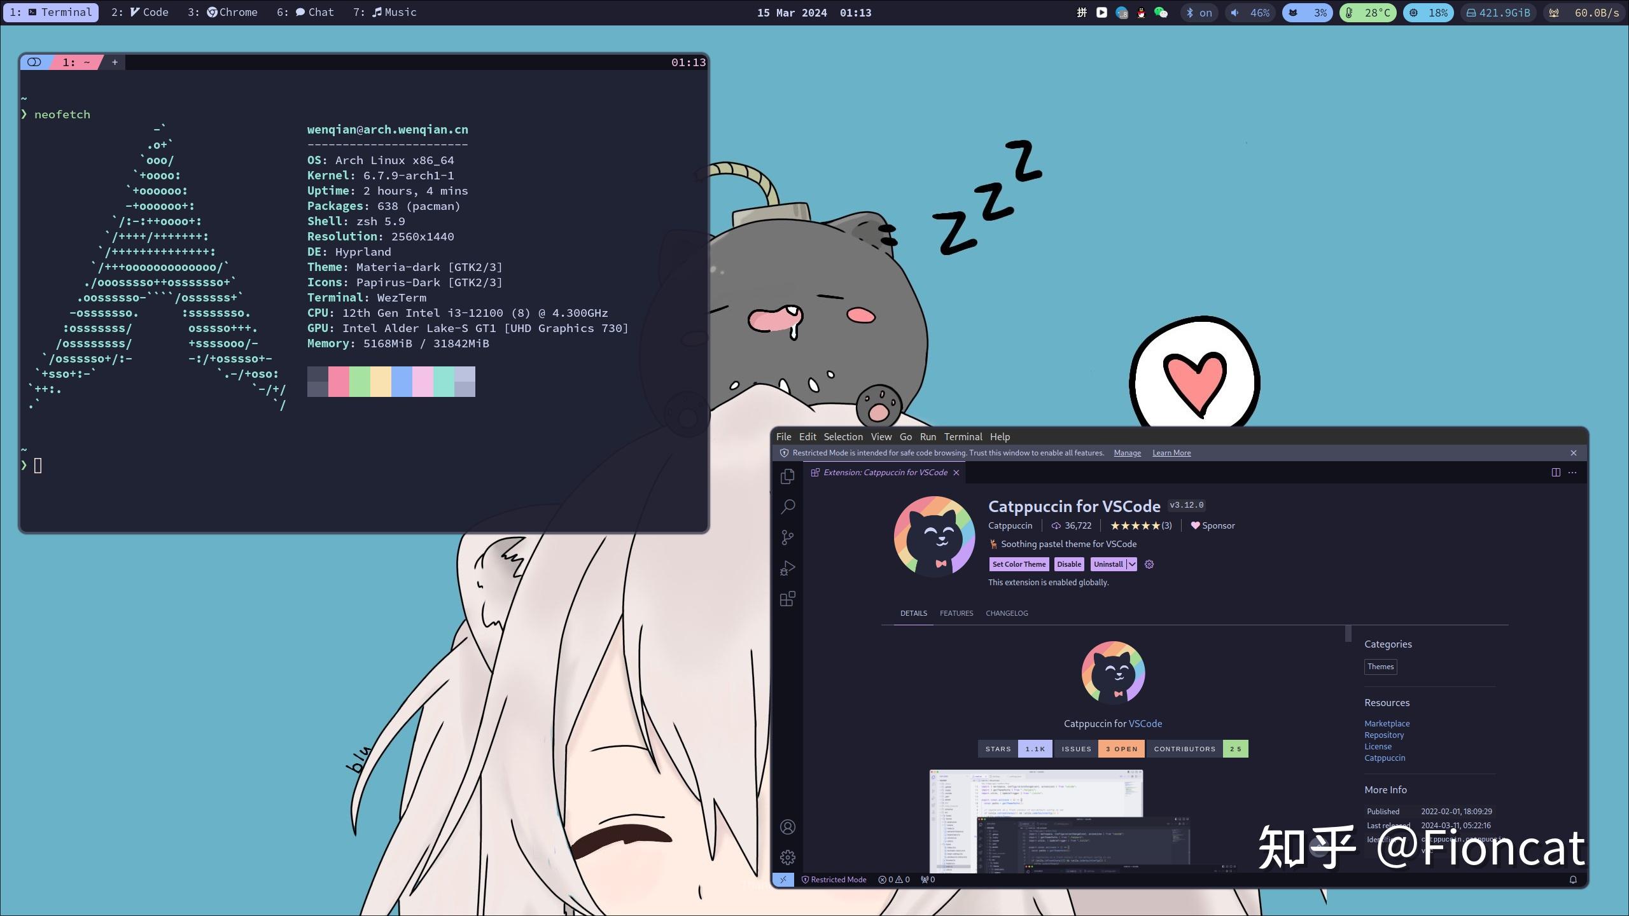Open the Run and Debug panel
This screenshot has height=916, width=1629.
[x=788, y=568]
